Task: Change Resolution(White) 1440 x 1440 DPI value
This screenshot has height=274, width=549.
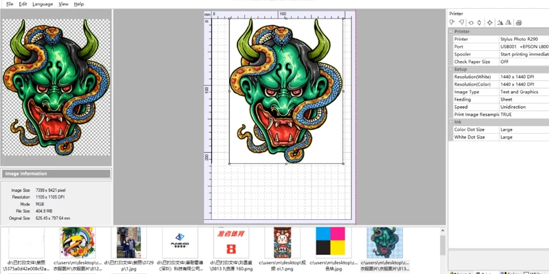Action: click(x=524, y=77)
